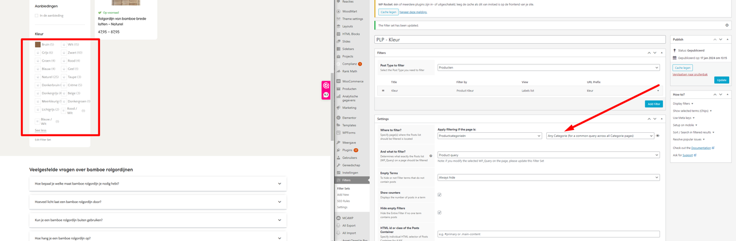This screenshot has width=736, height=241.
Task: Open 'Product query' dropdown
Action: (x=549, y=155)
